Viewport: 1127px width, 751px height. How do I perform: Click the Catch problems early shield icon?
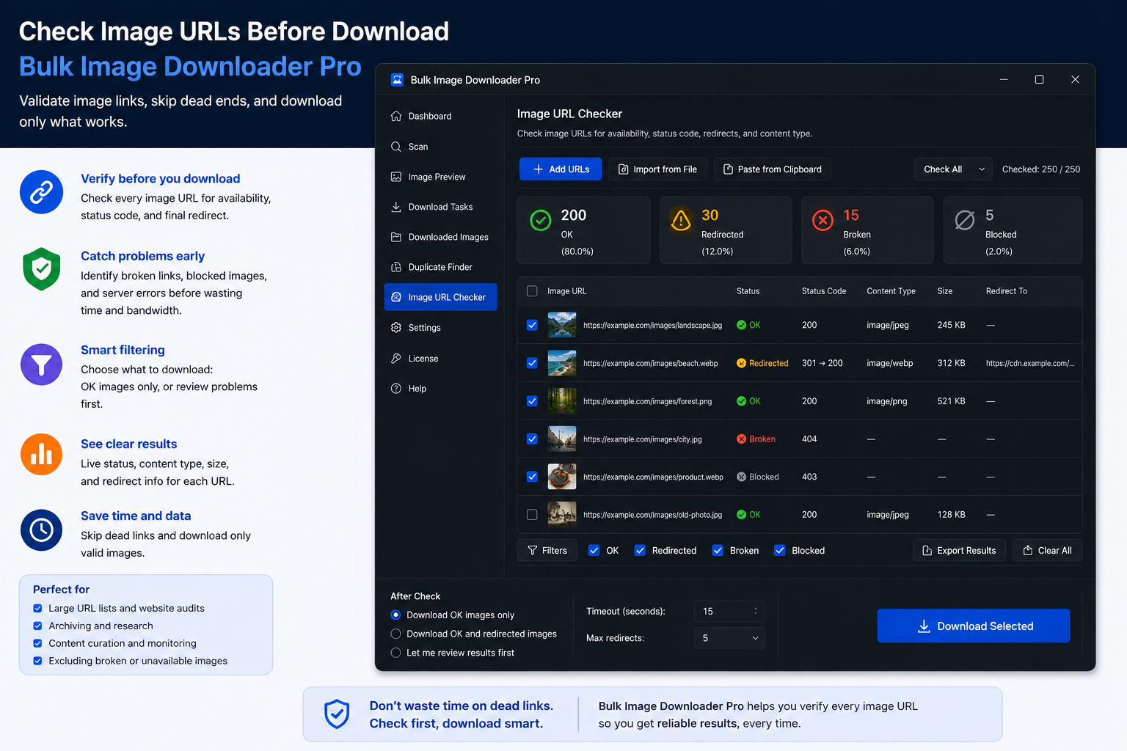pyautogui.click(x=42, y=268)
